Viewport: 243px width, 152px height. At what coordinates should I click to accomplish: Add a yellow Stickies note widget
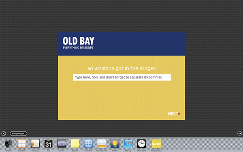[x=75, y=144]
